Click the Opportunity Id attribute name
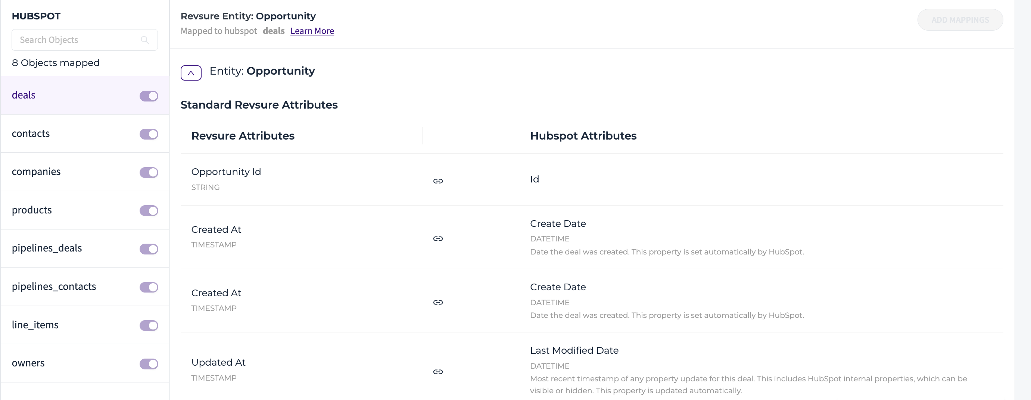1031x400 pixels. tap(226, 172)
